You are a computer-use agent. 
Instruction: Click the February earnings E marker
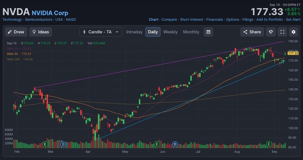click(45, 144)
